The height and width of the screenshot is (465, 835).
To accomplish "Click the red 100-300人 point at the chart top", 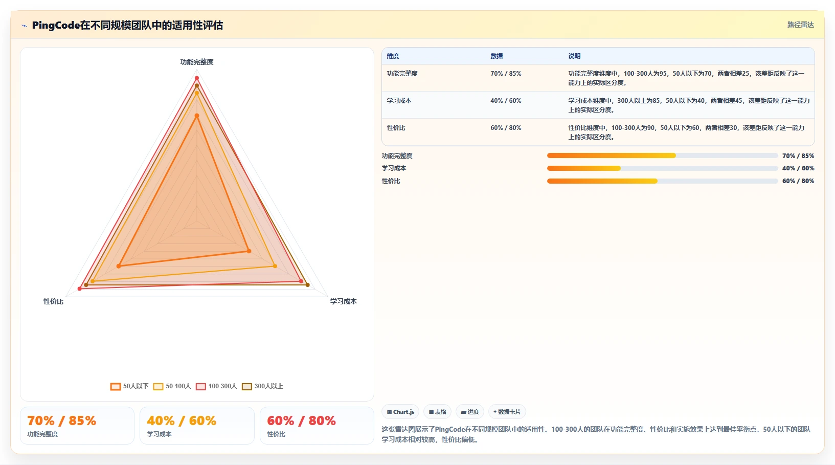I will coord(197,78).
